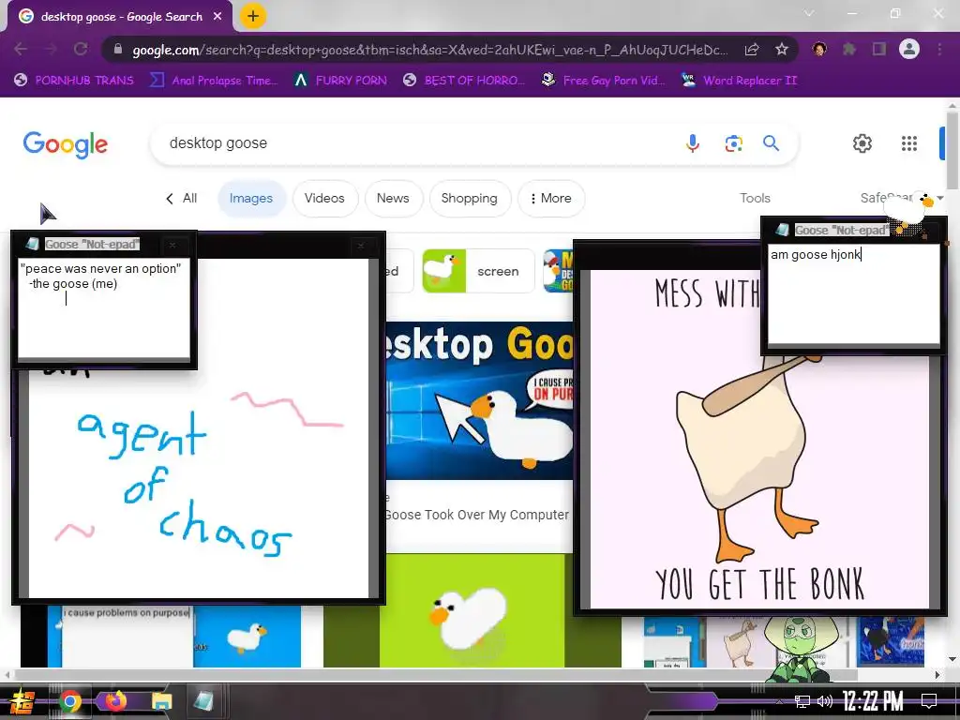Open the Google apps grid

click(x=909, y=143)
